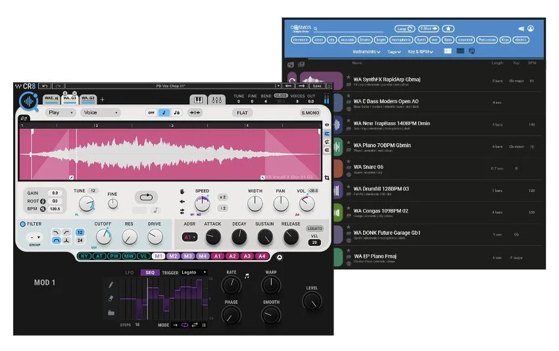Click the BPM value field 120.5
This screenshot has width=559, height=351.
55,209
